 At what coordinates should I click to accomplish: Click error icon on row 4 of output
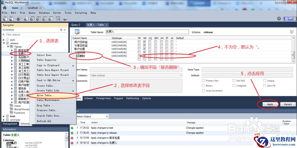click(72, 143)
